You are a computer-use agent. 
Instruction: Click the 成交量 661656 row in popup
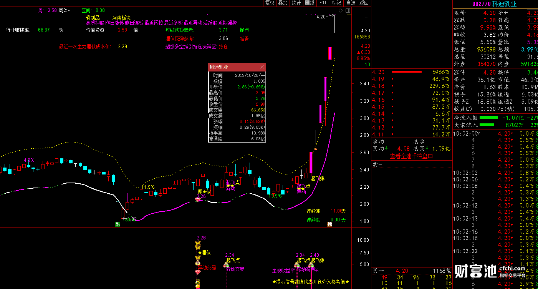237,110
